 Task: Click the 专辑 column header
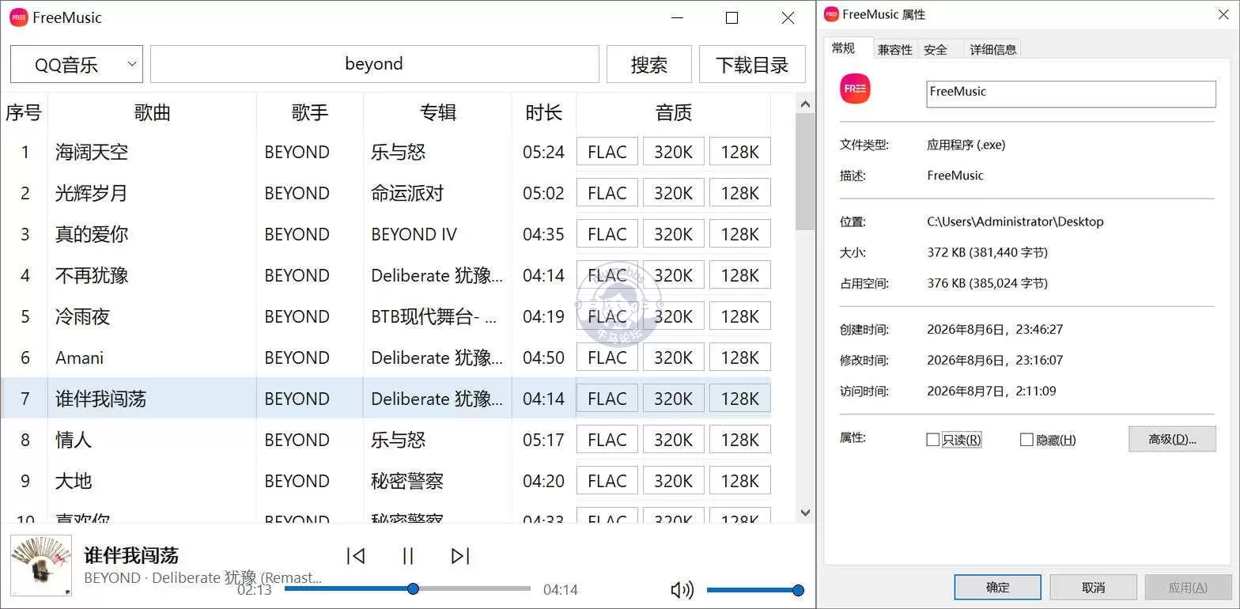click(x=438, y=112)
